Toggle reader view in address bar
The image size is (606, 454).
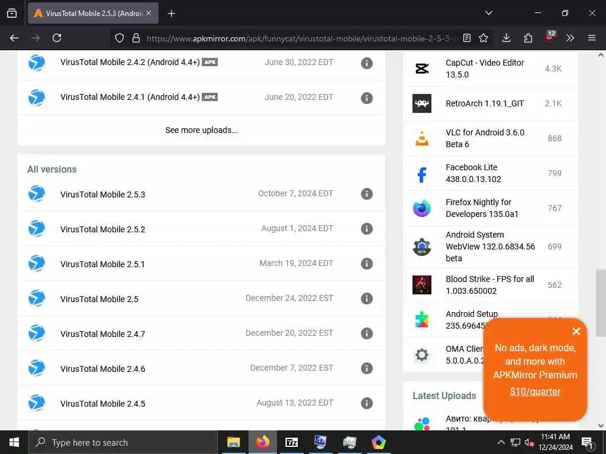pyautogui.click(x=467, y=38)
